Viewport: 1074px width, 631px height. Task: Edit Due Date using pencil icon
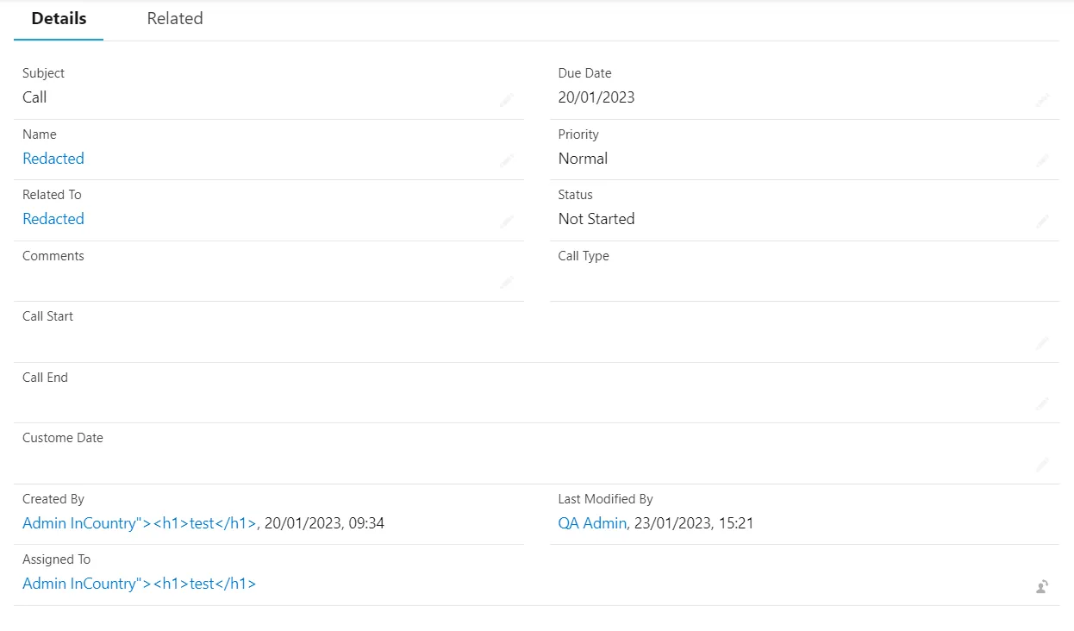pos(1042,100)
